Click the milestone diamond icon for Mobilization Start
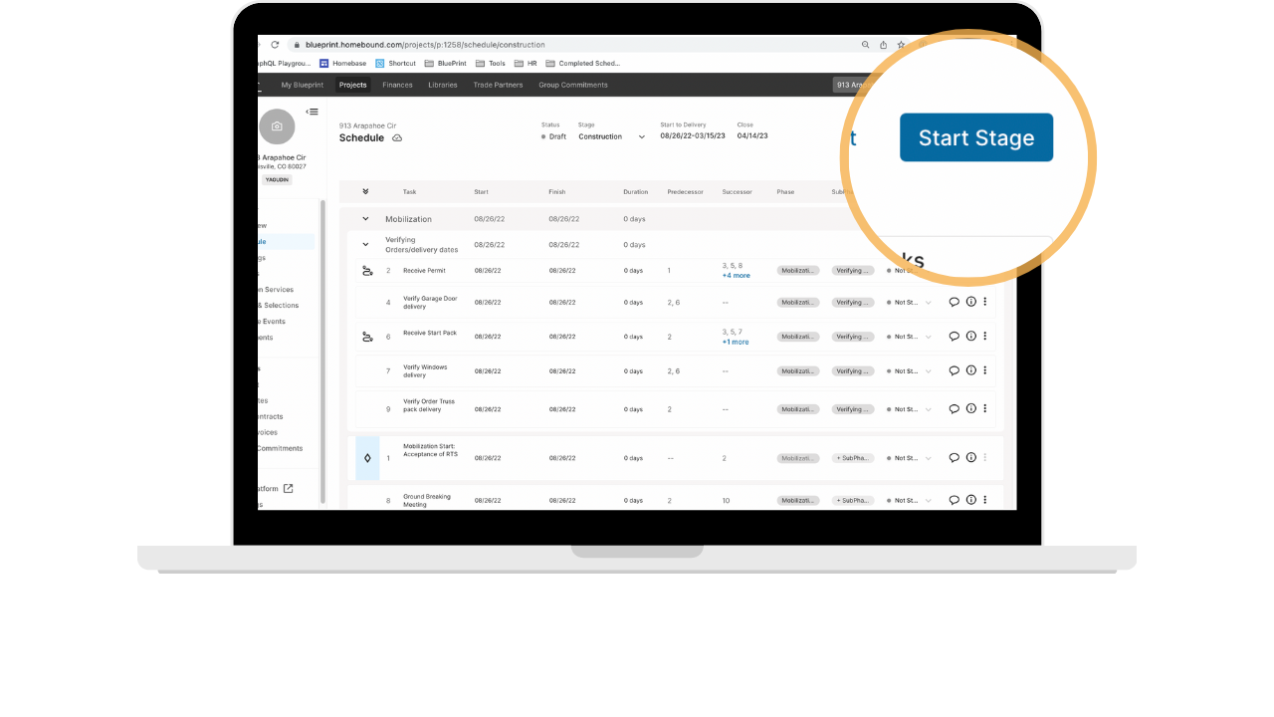This screenshot has width=1274, height=717. coord(367,458)
